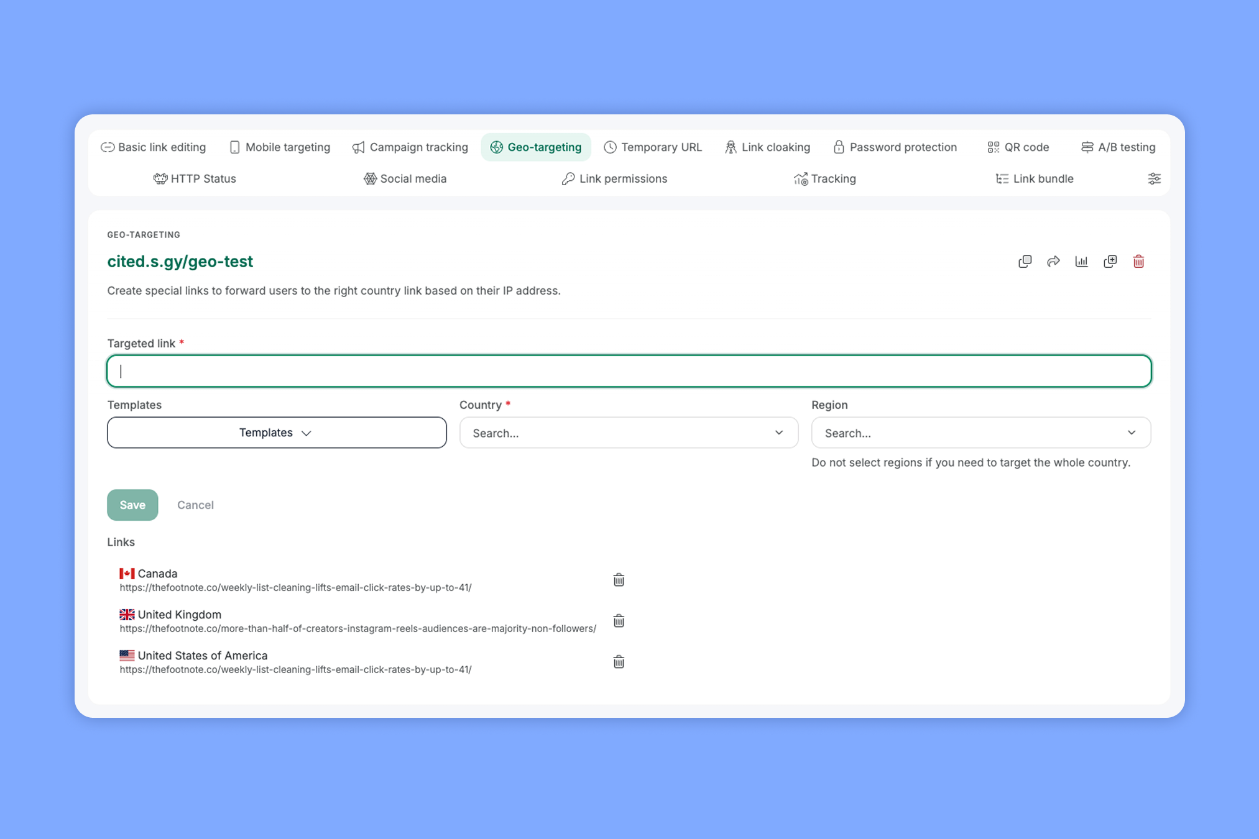1259x839 pixels.
Task: Delete the United States of America link
Action: pyautogui.click(x=619, y=662)
